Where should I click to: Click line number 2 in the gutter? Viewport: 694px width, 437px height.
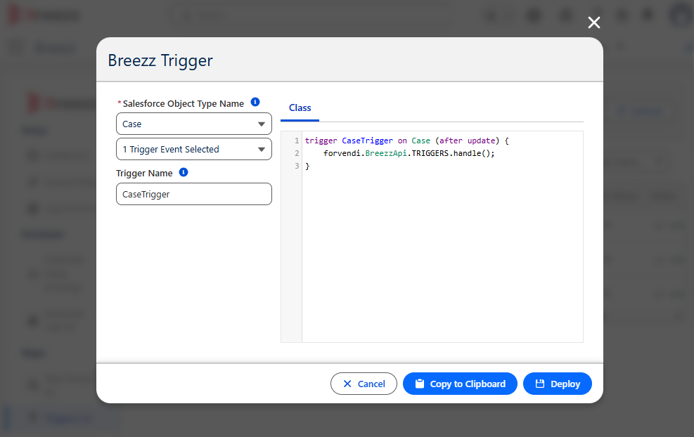click(x=297, y=153)
